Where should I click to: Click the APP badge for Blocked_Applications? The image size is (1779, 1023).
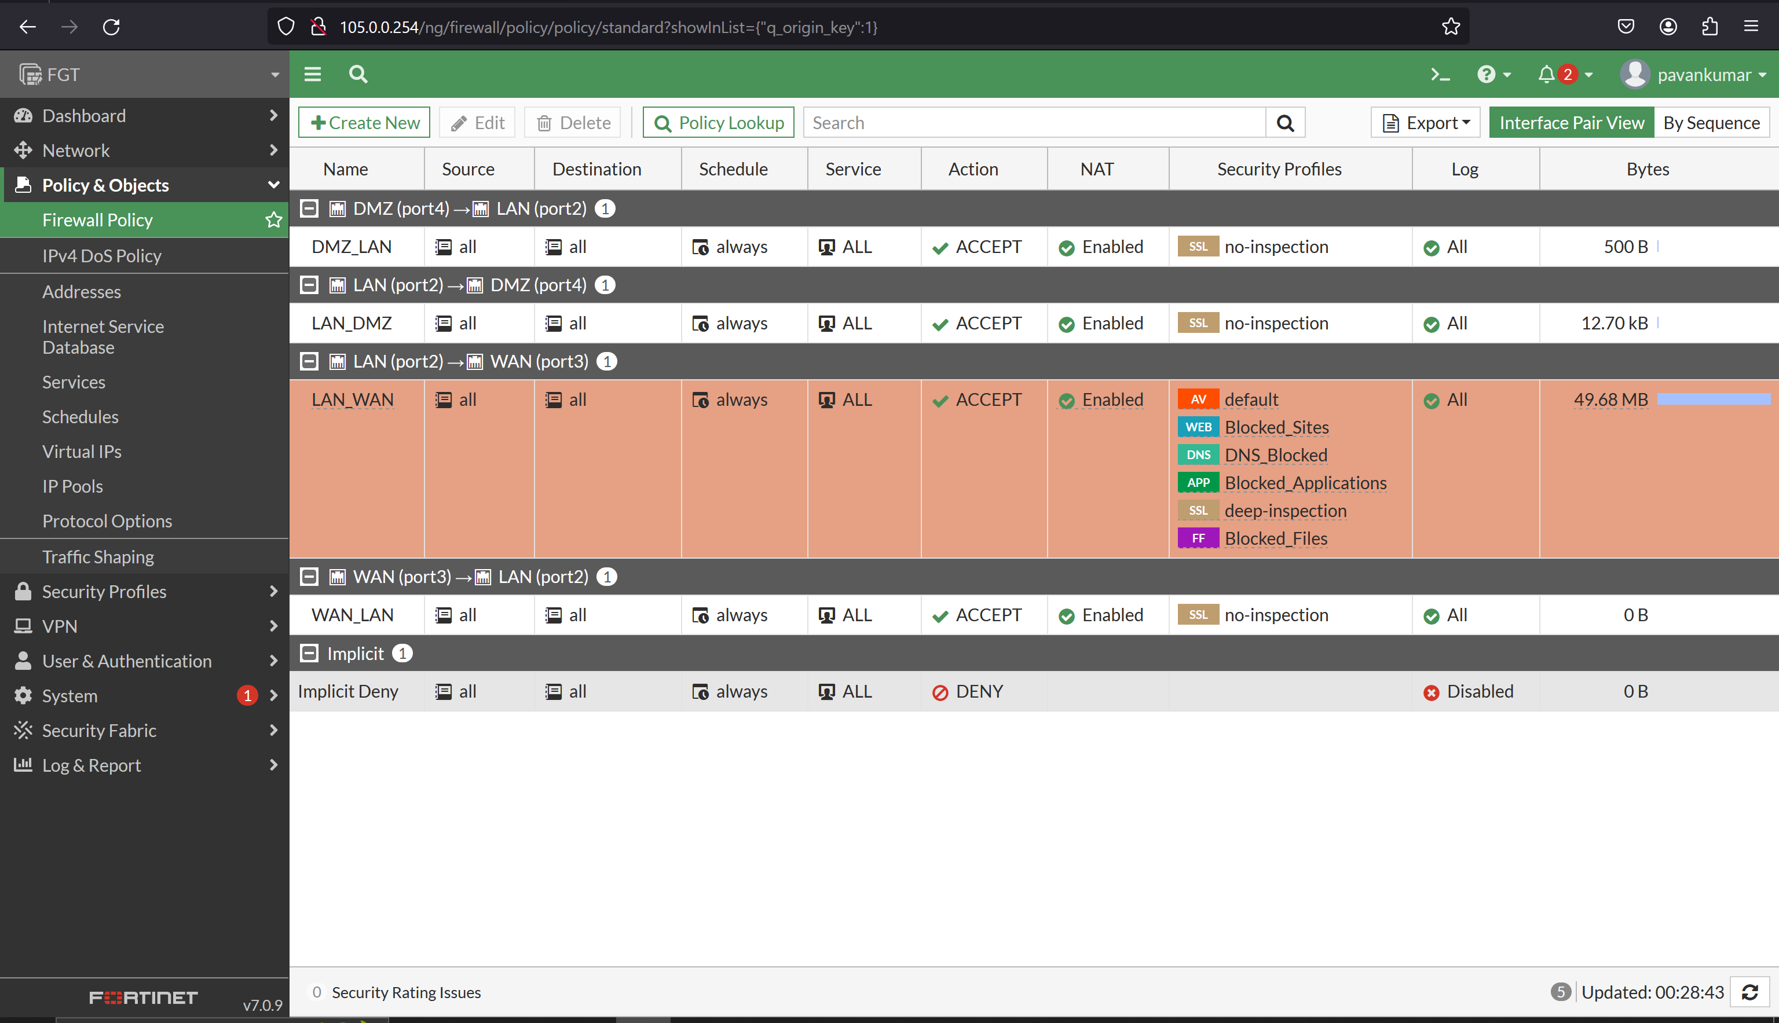(x=1198, y=483)
